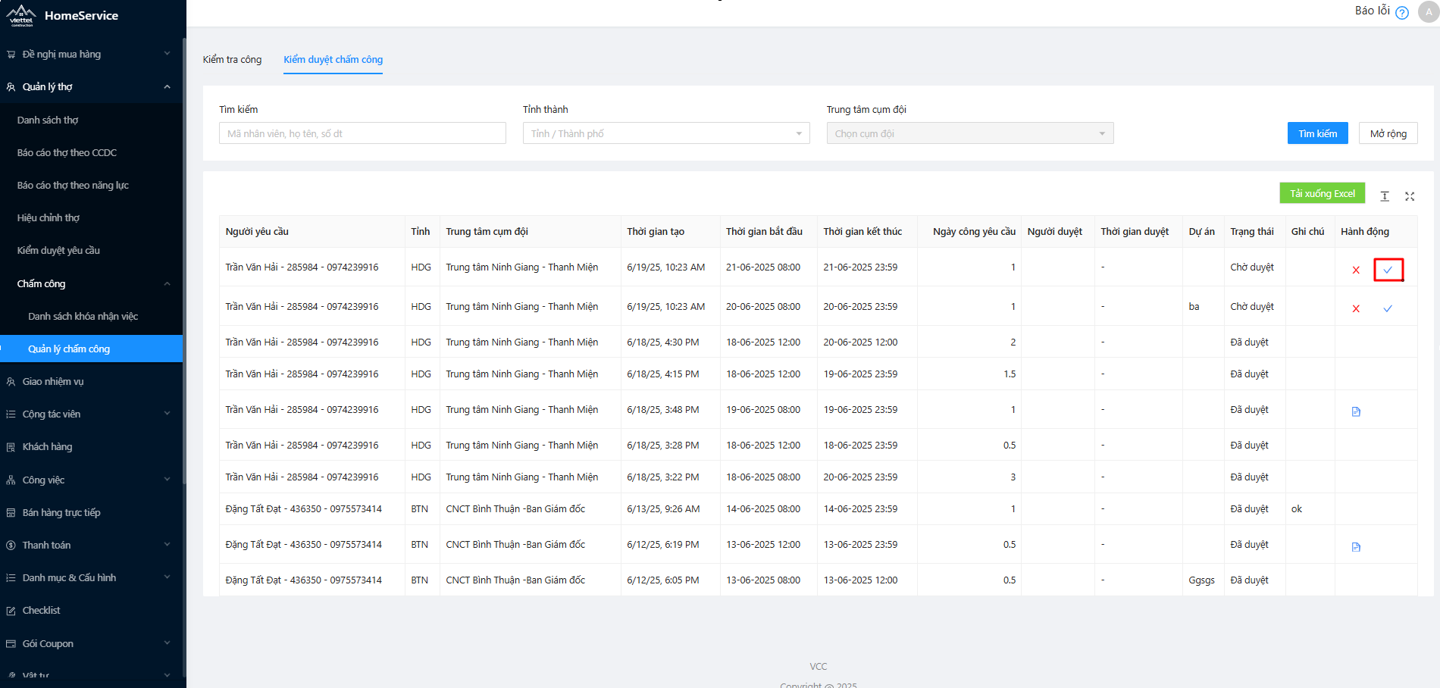Reject the 21-06-2025 request with X icon
The width and height of the screenshot is (1440, 688).
(1356, 270)
